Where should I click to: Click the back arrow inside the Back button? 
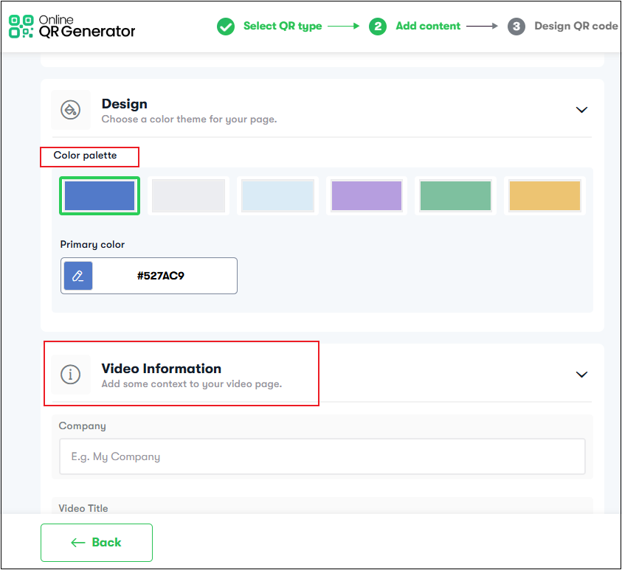77,542
